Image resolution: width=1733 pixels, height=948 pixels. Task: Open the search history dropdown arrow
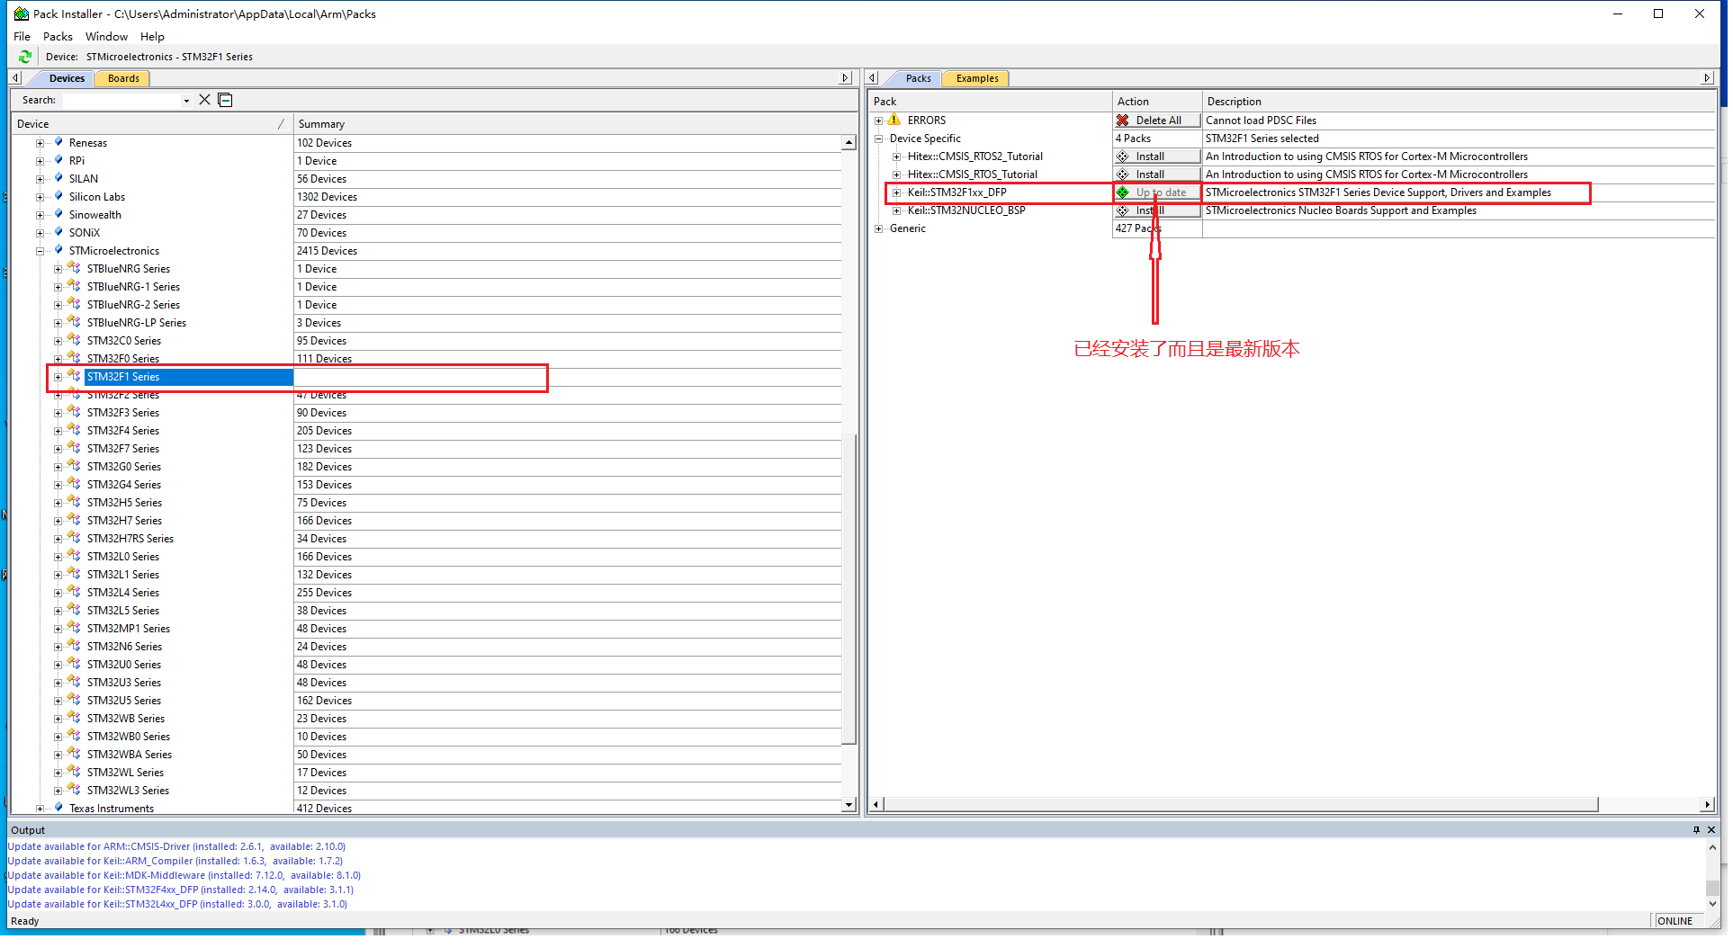point(186,101)
